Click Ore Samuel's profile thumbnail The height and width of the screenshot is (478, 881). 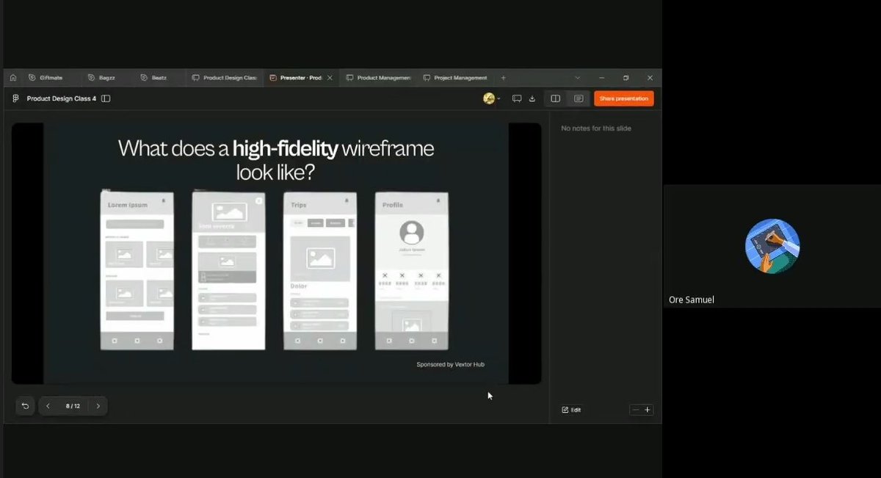click(x=772, y=246)
